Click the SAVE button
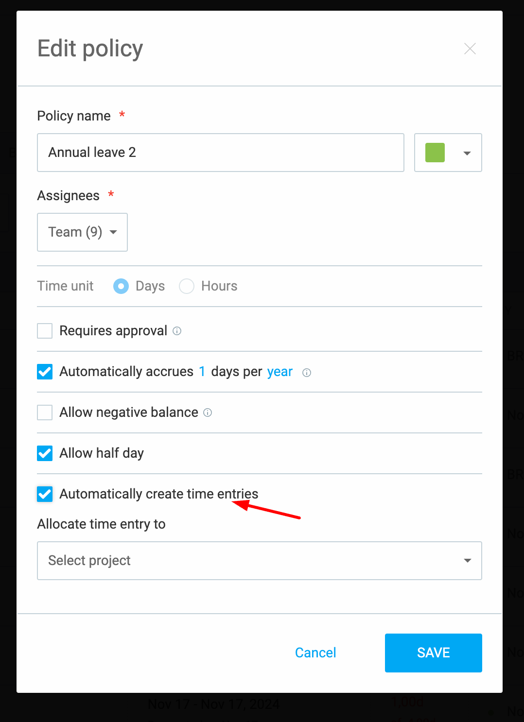 pyautogui.click(x=434, y=653)
